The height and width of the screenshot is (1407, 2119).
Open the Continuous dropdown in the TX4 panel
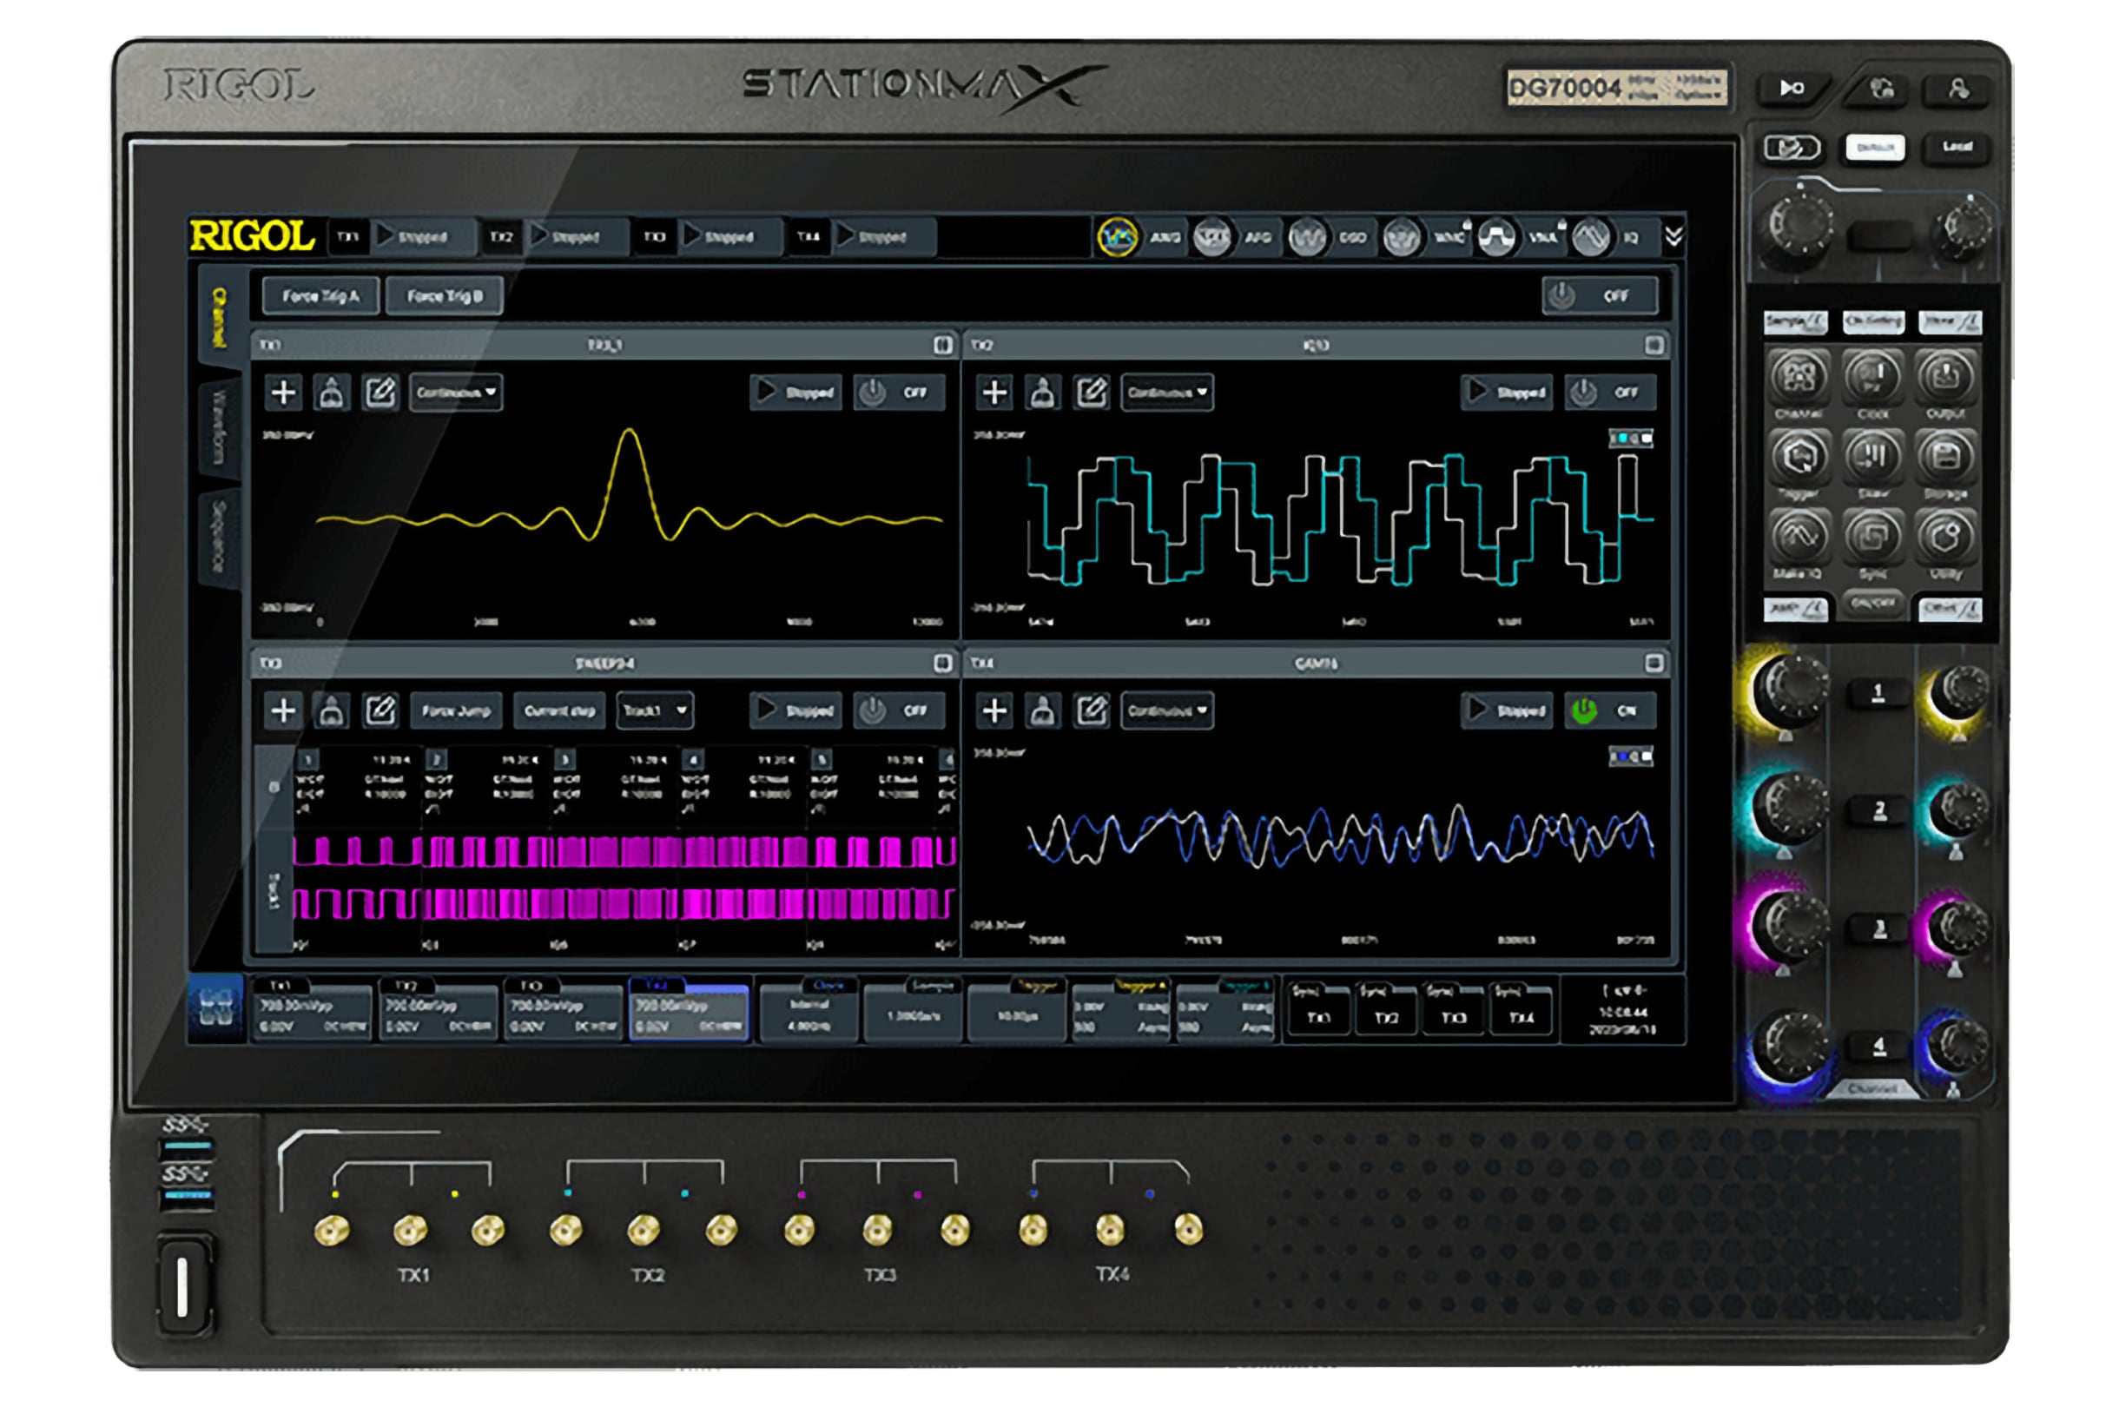[1167, 710]
